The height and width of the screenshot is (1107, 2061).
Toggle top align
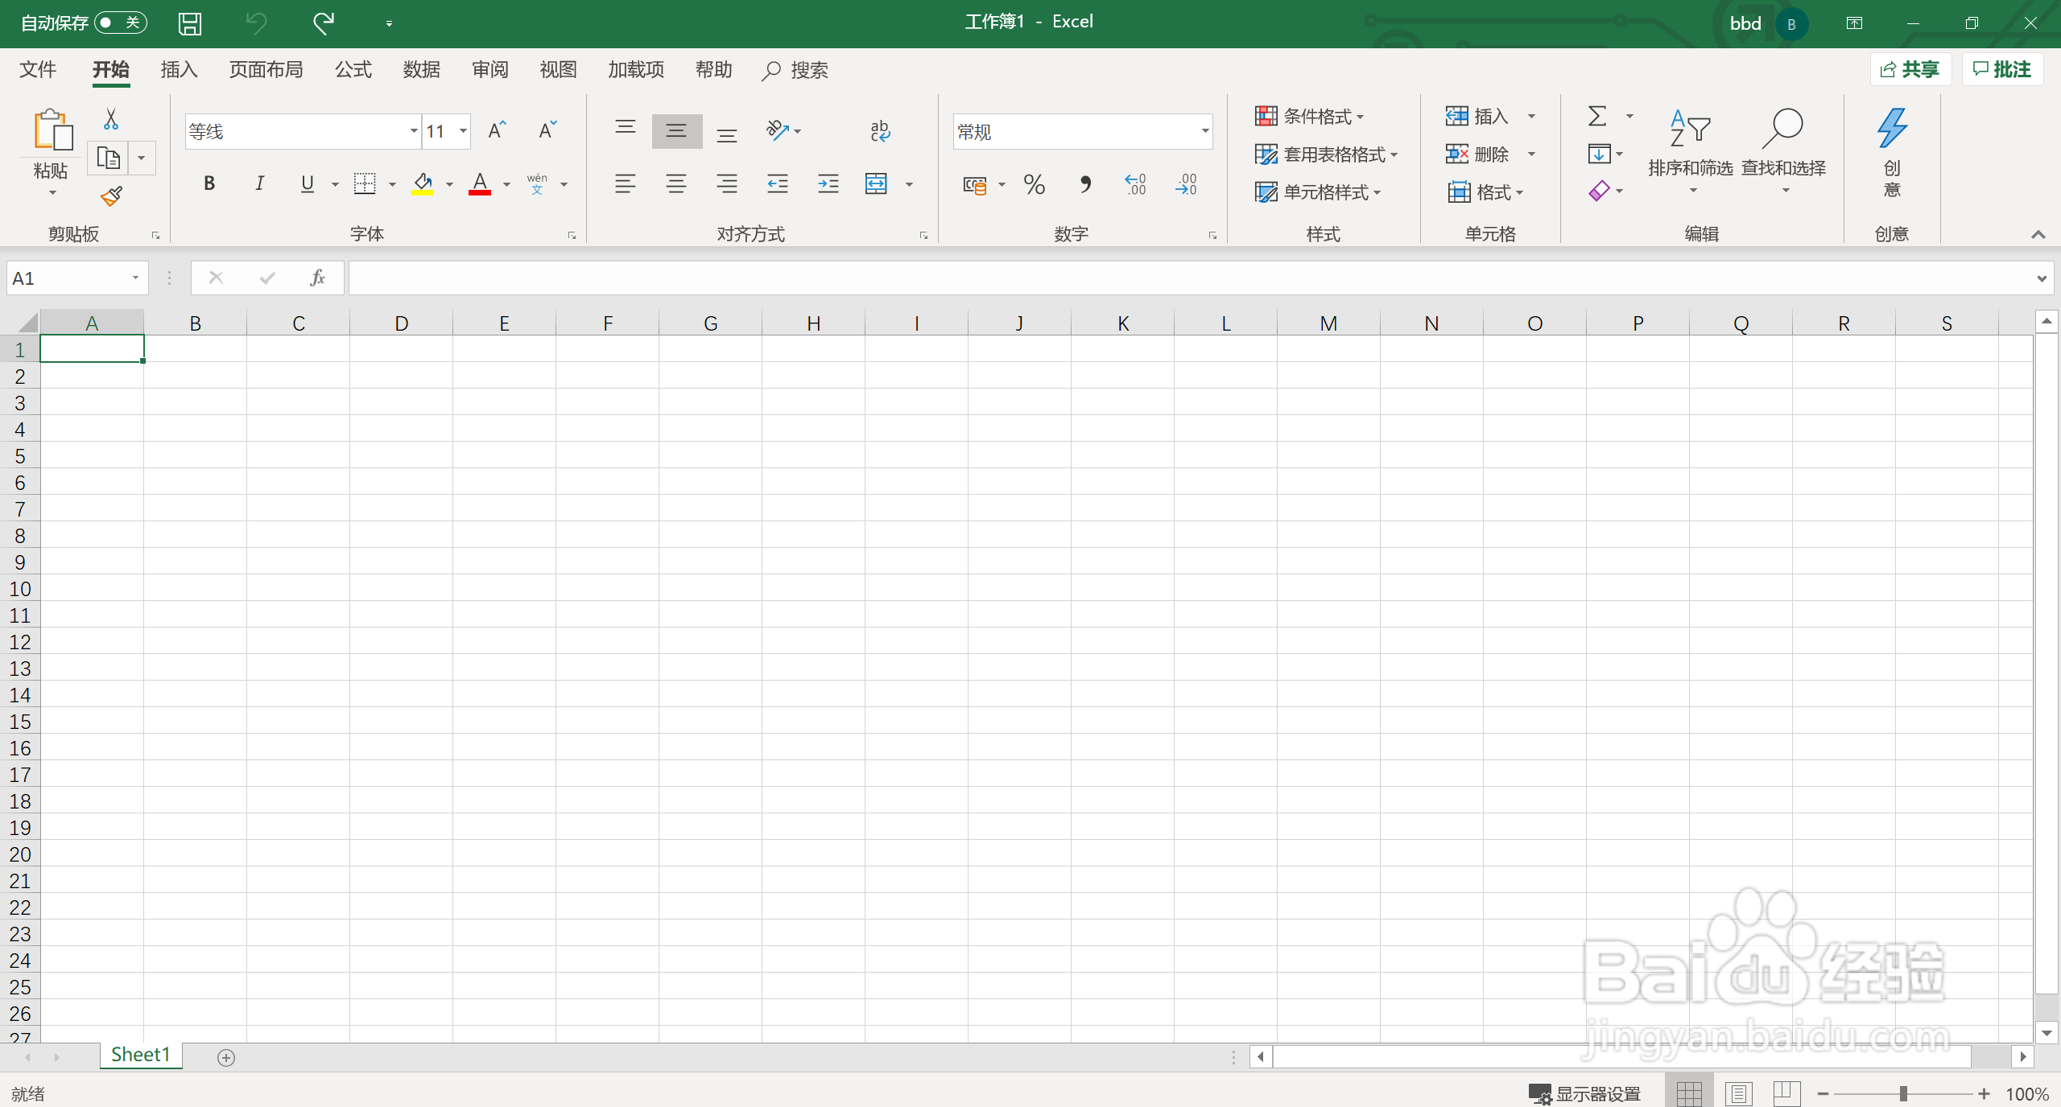626,130
